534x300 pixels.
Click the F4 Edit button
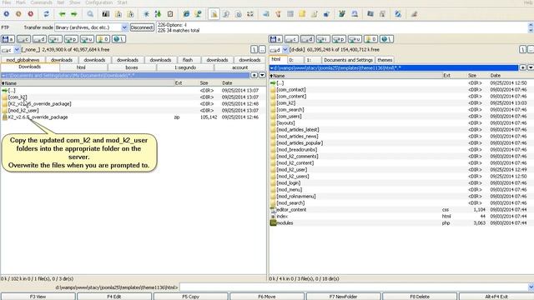click(x=114, y=297)
